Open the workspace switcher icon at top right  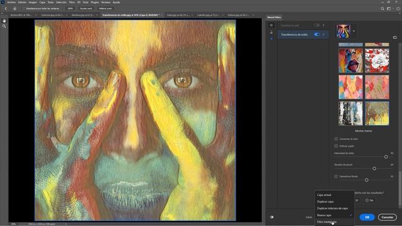click(389, 8)
